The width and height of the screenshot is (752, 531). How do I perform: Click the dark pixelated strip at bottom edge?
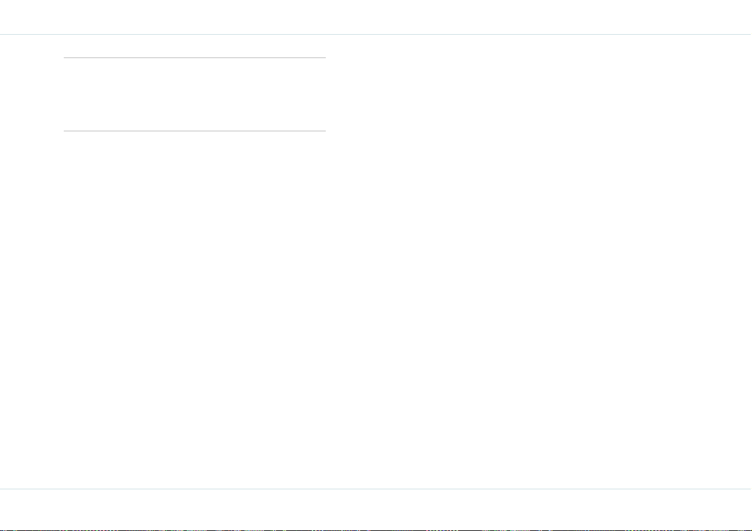[x=376, y=530]
